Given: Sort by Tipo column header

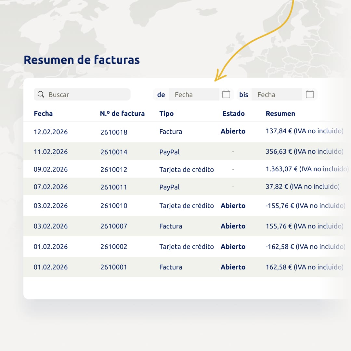Looking at the screenshot, I should [x=166, y=113].
